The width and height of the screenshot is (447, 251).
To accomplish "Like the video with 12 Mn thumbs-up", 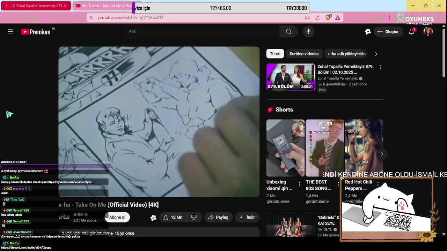I will [173, 217].
